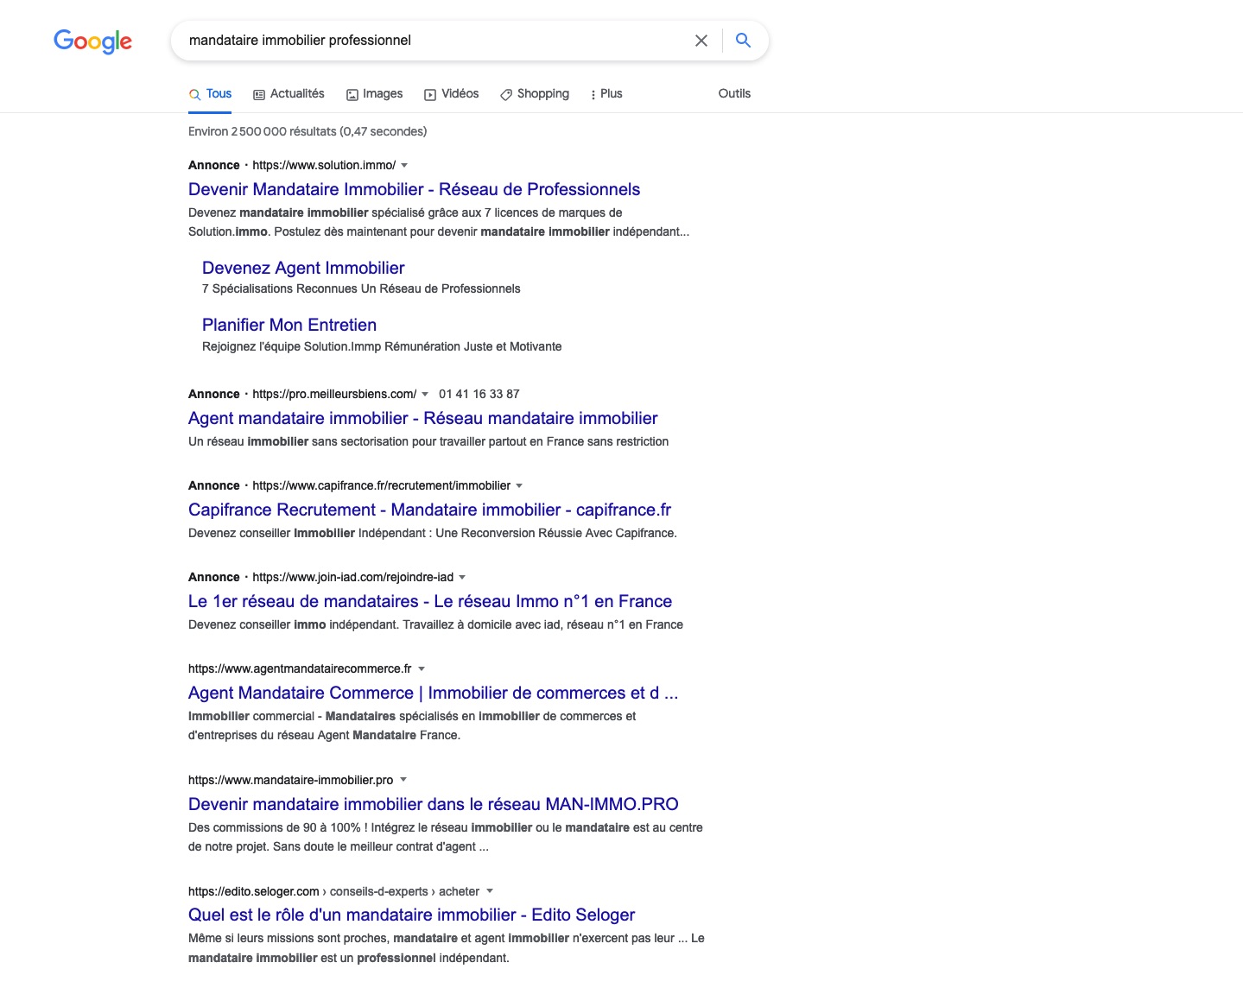Expand dropdown arrow beside pro.meilleursbiens.com URL
Screen dimensions: 1243x988
click(x=425, y=394)
